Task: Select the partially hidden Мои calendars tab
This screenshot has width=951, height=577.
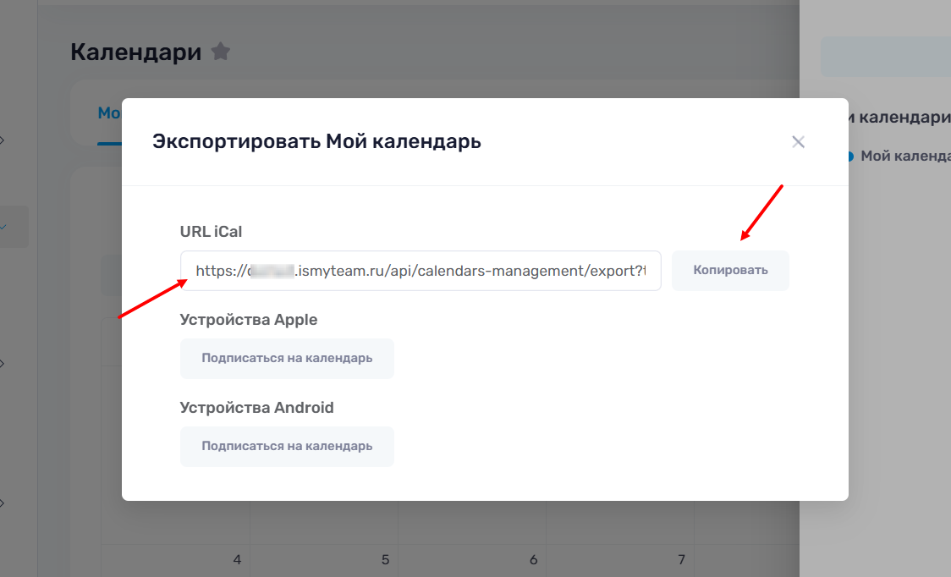Action: pyautogui.click(x=109, y=113)
